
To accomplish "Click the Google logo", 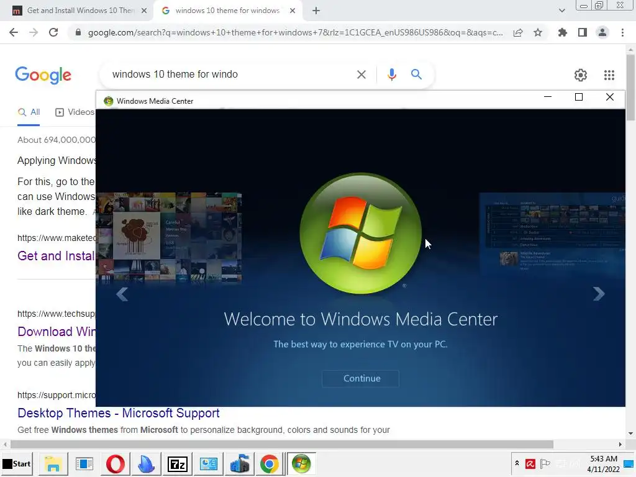I will (x=43, y=75).
